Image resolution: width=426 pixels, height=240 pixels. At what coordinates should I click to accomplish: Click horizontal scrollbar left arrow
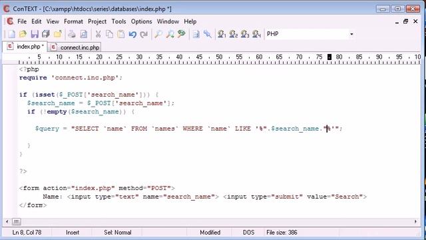tap(7, 221)
